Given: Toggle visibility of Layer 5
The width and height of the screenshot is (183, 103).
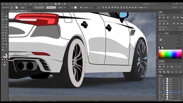Looking at the screenshot, I should [160, 84].
